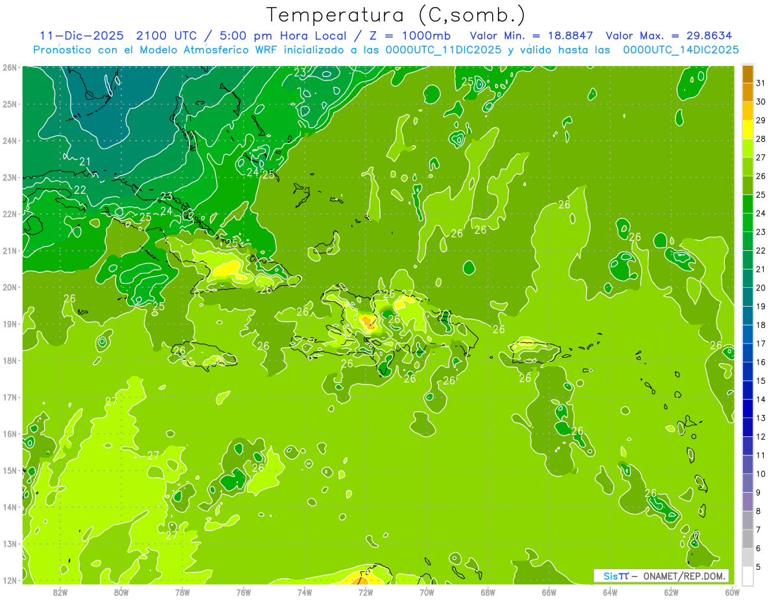
Task: Click the Temperatura (C,somb.) chart title
Action: coord(395,15)
